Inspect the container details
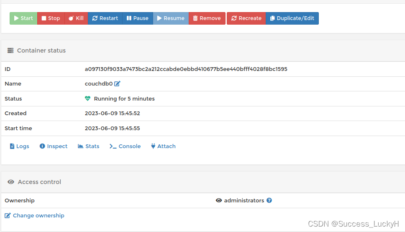Viewport: 405px width, 232px height. (x=54, y=146)
